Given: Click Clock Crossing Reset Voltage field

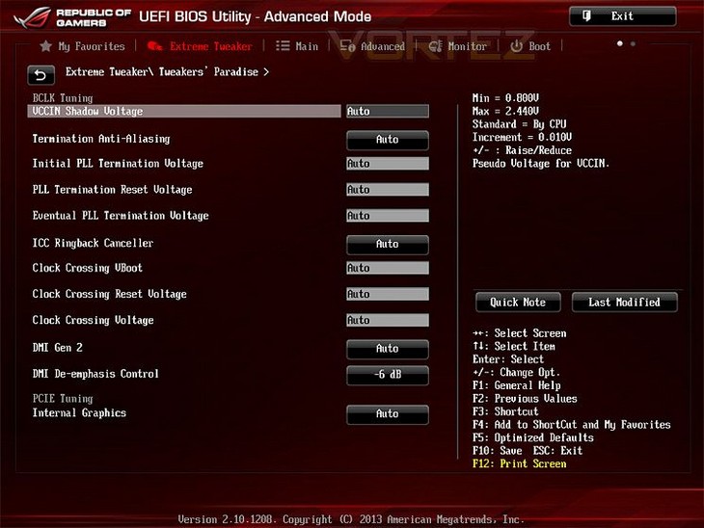Looking at the screenshot, I should (388, 294).
